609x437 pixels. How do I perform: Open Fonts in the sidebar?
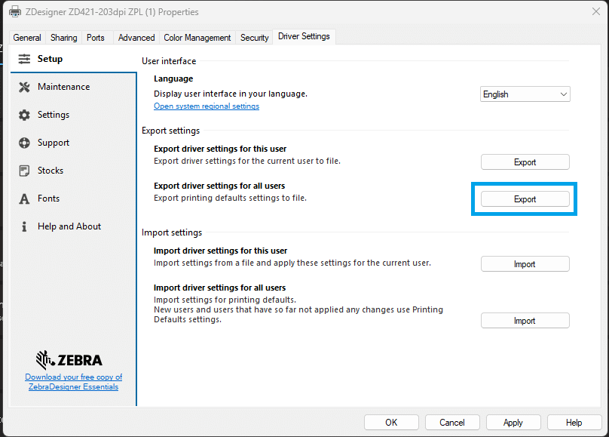(x=73, y=198)
